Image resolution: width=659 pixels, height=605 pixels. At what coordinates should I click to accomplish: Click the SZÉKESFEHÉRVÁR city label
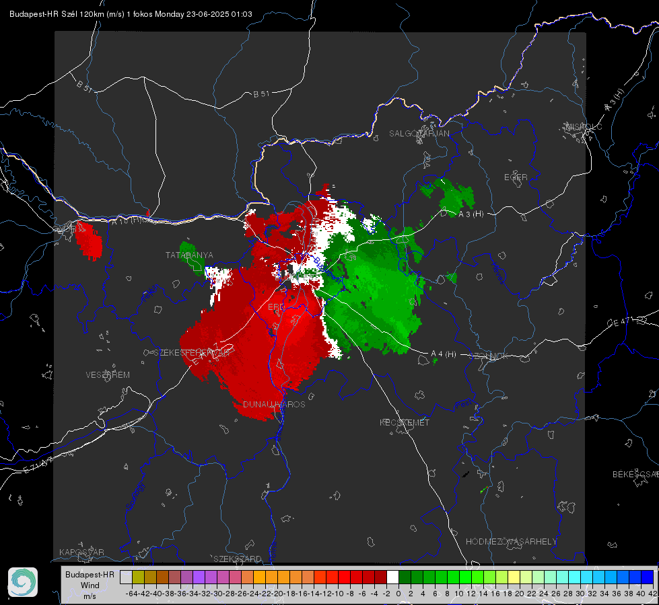191,353
